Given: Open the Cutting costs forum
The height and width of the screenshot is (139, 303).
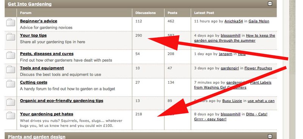Looking at the screenshot, I should 34,82.
